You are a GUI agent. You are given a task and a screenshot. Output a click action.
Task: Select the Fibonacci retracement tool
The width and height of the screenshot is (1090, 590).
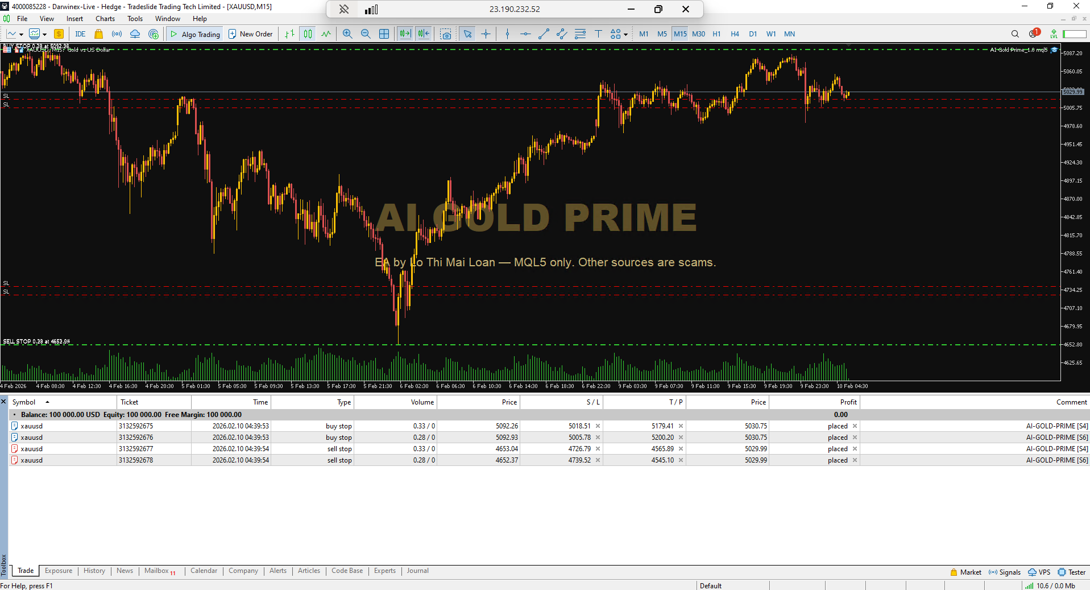[x=580, y=34]
